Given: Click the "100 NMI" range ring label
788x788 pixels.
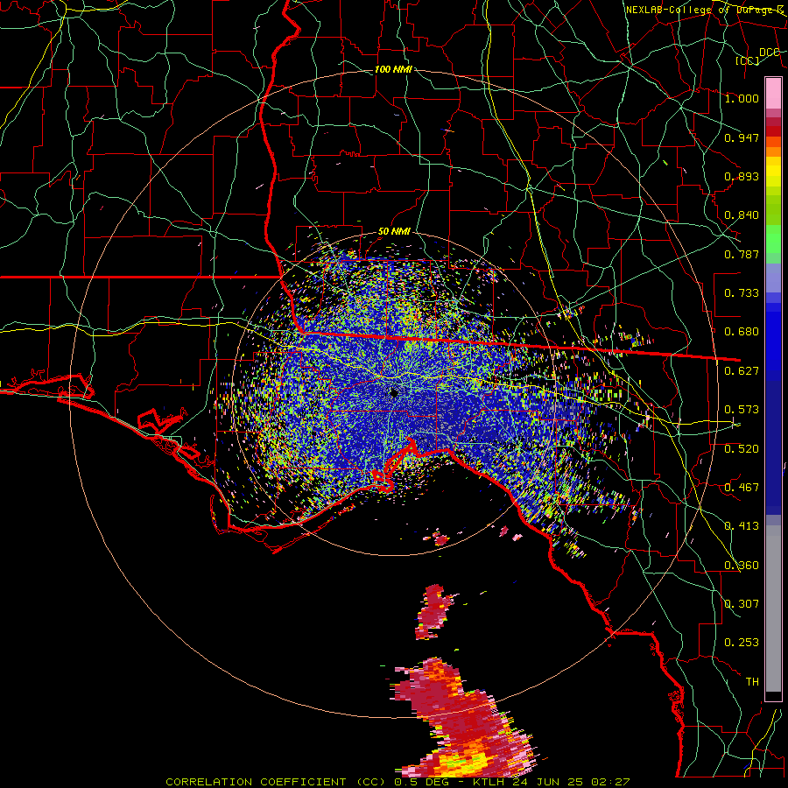Looking at the screenshot, I should point(393,69).
